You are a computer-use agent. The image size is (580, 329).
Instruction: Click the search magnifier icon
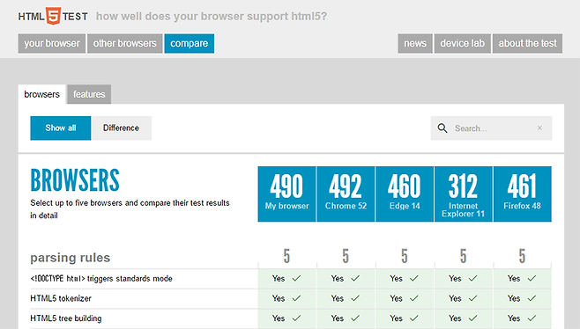[x=442, y=128]
